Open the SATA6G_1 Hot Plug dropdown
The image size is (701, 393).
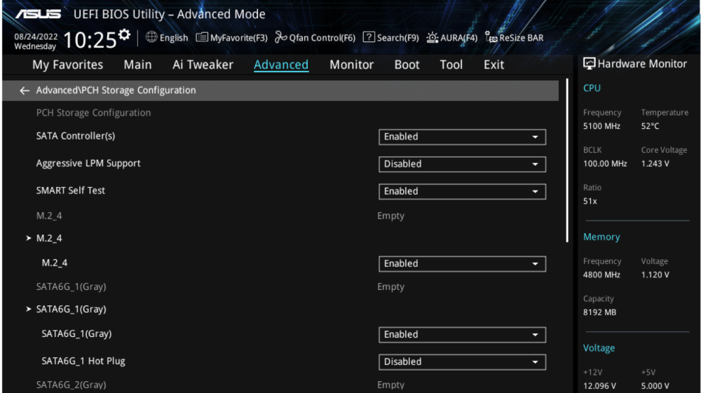pyautogui.click(x=462, y=362)
